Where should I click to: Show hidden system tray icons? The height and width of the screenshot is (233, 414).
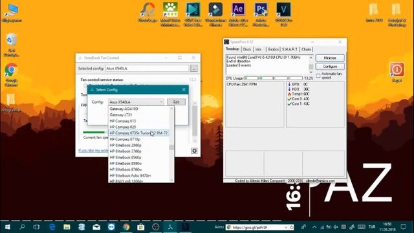(x=314, y=227)
